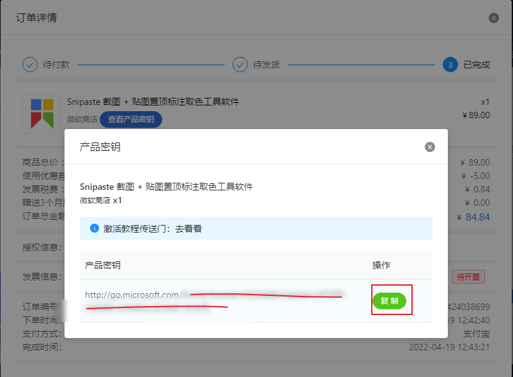Click the 待付款 checkmark icon
The width and height of the screenshot is (513, 377).
[29, 65]
